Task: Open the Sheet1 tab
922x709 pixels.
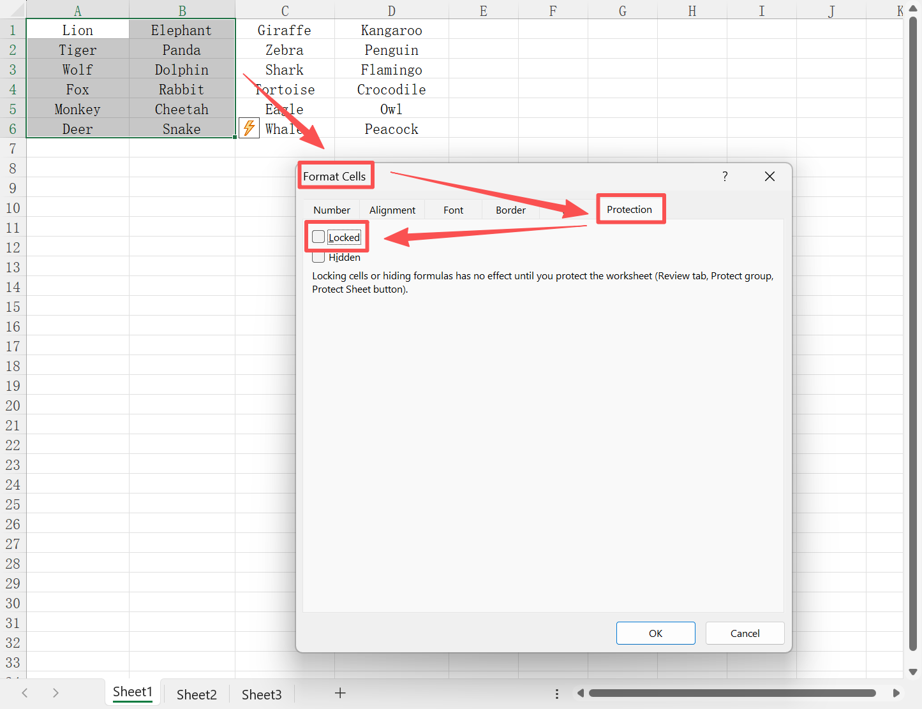Action: (x=133, y=692)
